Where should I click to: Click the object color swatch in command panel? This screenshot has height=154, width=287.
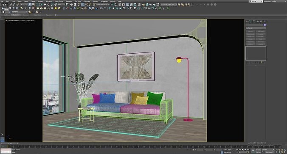tap(265, 25)
